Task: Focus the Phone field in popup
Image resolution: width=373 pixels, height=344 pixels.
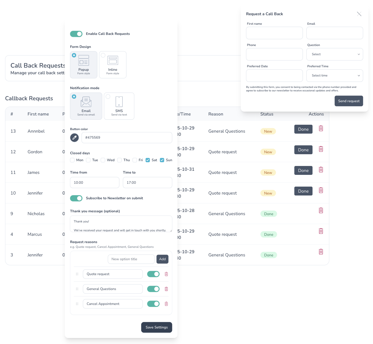Action: [x=274, y=54]
